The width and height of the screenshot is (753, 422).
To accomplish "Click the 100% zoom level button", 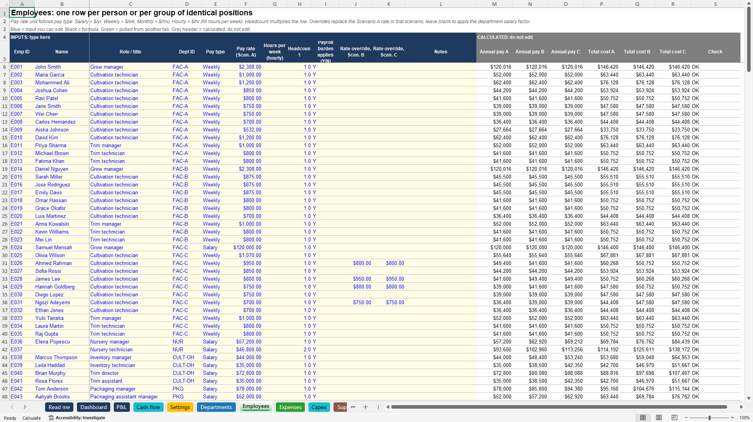I will [x=744, y=418].
